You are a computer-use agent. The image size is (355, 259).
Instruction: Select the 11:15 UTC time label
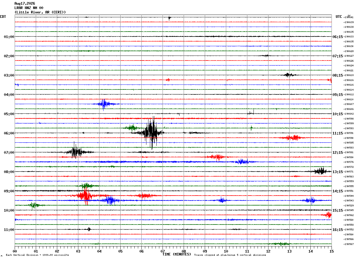337,133
